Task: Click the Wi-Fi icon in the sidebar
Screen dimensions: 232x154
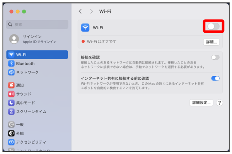Action: [11, 55]
